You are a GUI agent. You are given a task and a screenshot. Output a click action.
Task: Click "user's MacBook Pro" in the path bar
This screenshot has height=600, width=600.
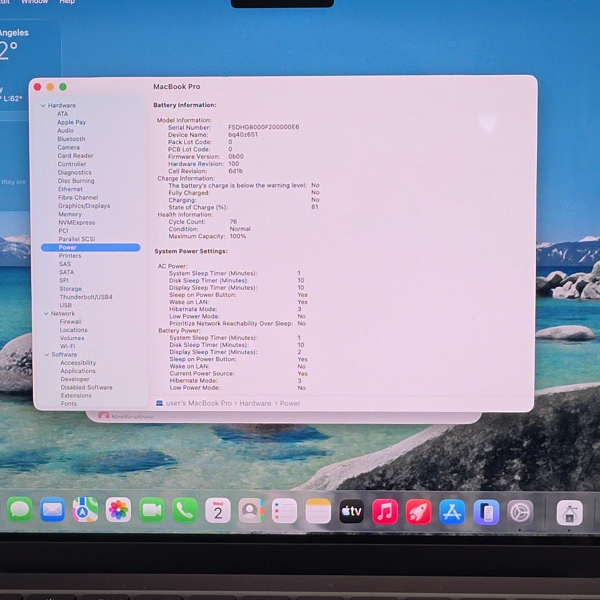(199, 403)
